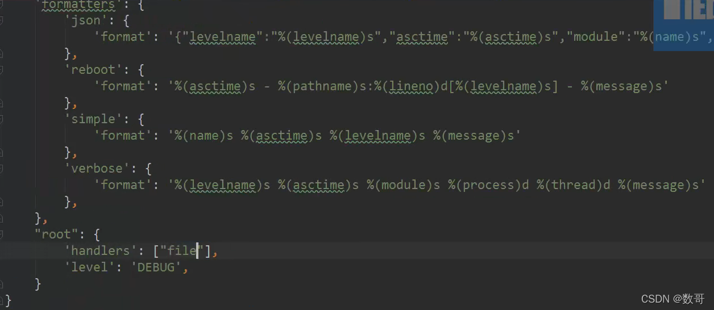Click %(levelname)s in the simple format
714x310 pixels.
377,136
